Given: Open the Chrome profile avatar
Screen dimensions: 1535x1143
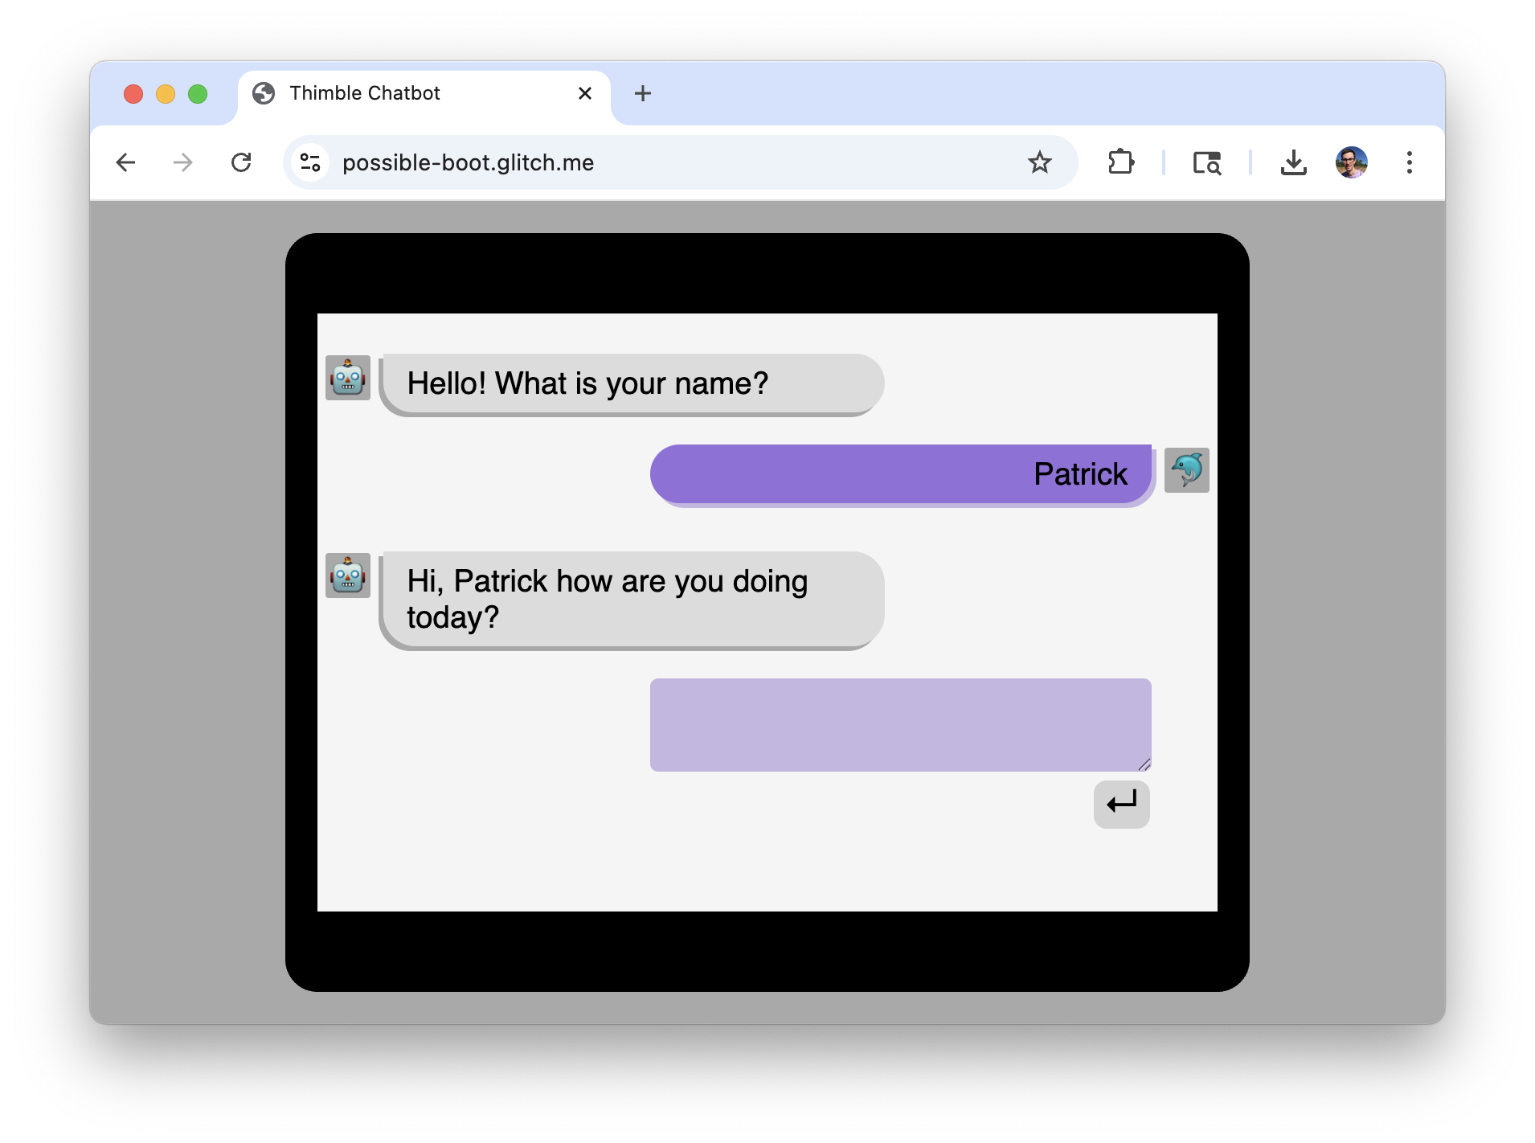Looking at the screenshot, I should click(x=1352, y=162).
